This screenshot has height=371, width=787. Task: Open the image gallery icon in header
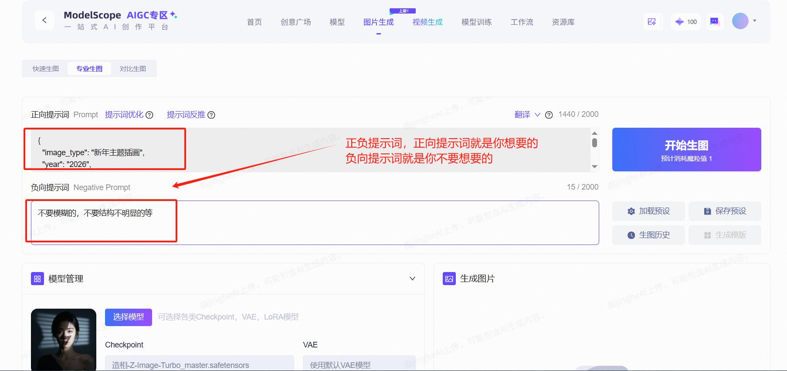(x=652, y=22)
